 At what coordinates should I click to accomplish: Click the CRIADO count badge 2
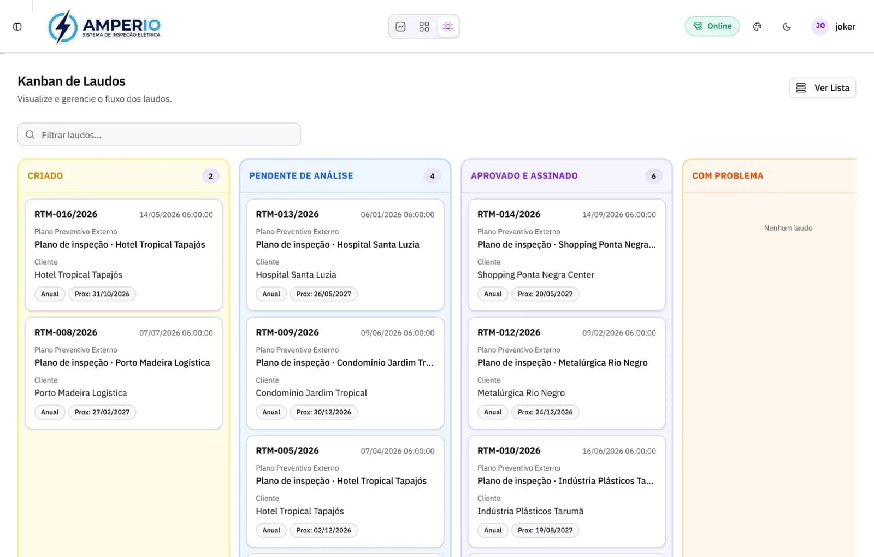coord(211,176)
